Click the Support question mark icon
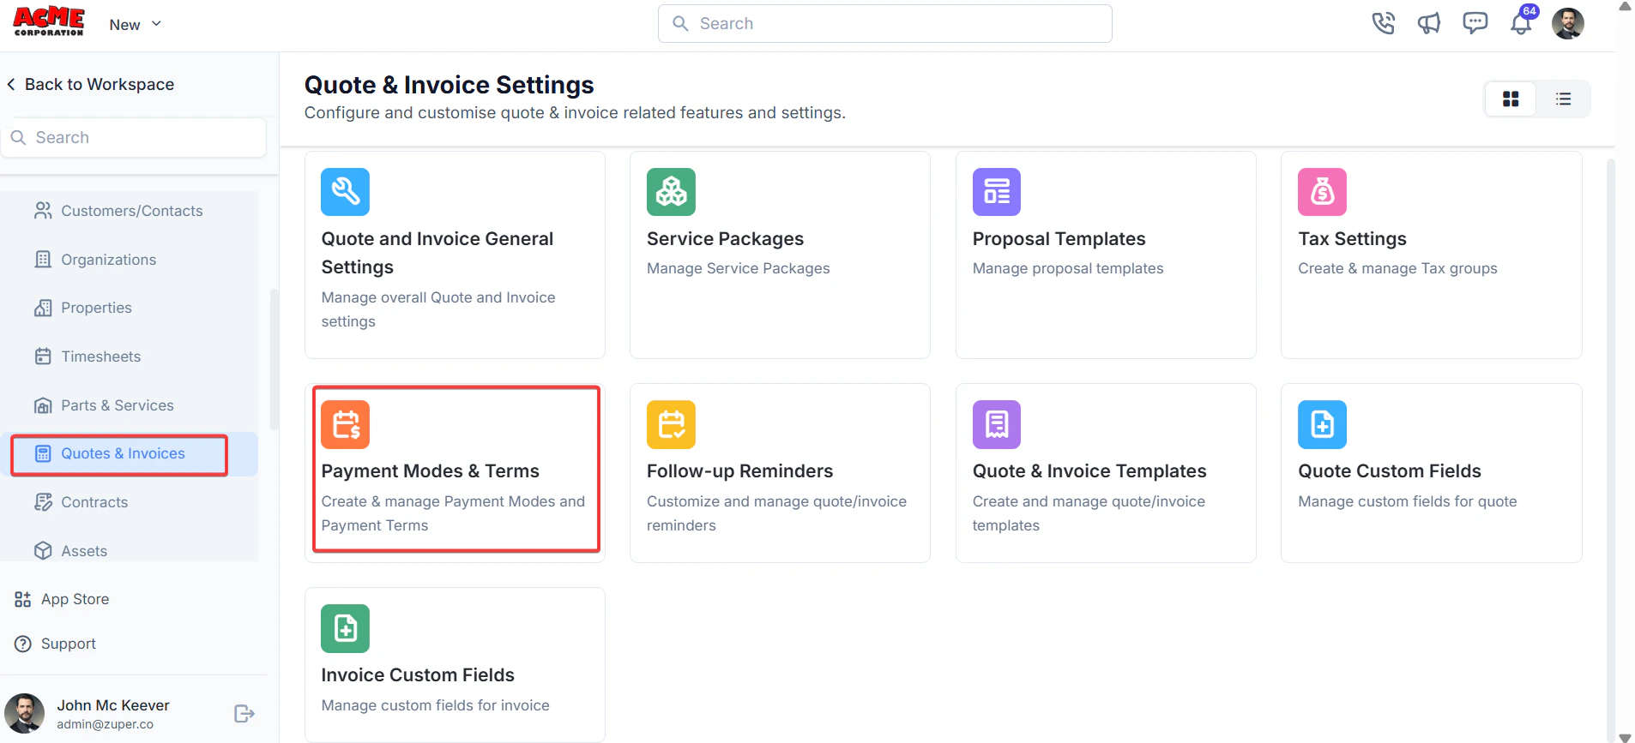 pos(23,644)
